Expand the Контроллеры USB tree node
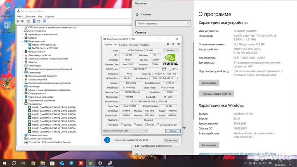The image size is (297, 167). (x=22, y=80)
